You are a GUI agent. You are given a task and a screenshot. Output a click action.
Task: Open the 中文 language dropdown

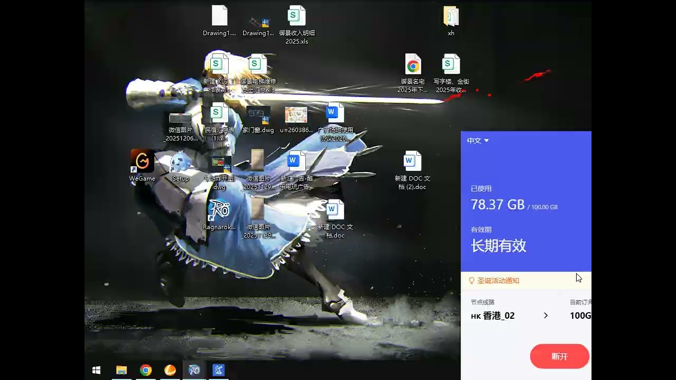coord(478,140)
